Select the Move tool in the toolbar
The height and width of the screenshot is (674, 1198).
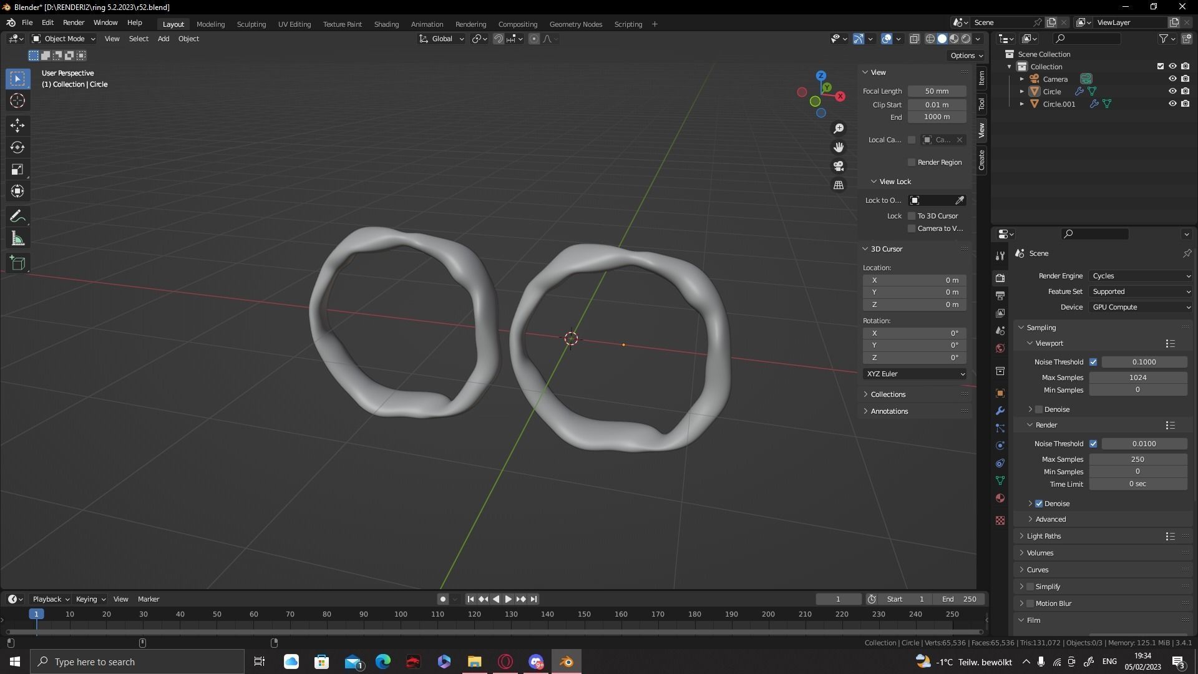point(17,125)
